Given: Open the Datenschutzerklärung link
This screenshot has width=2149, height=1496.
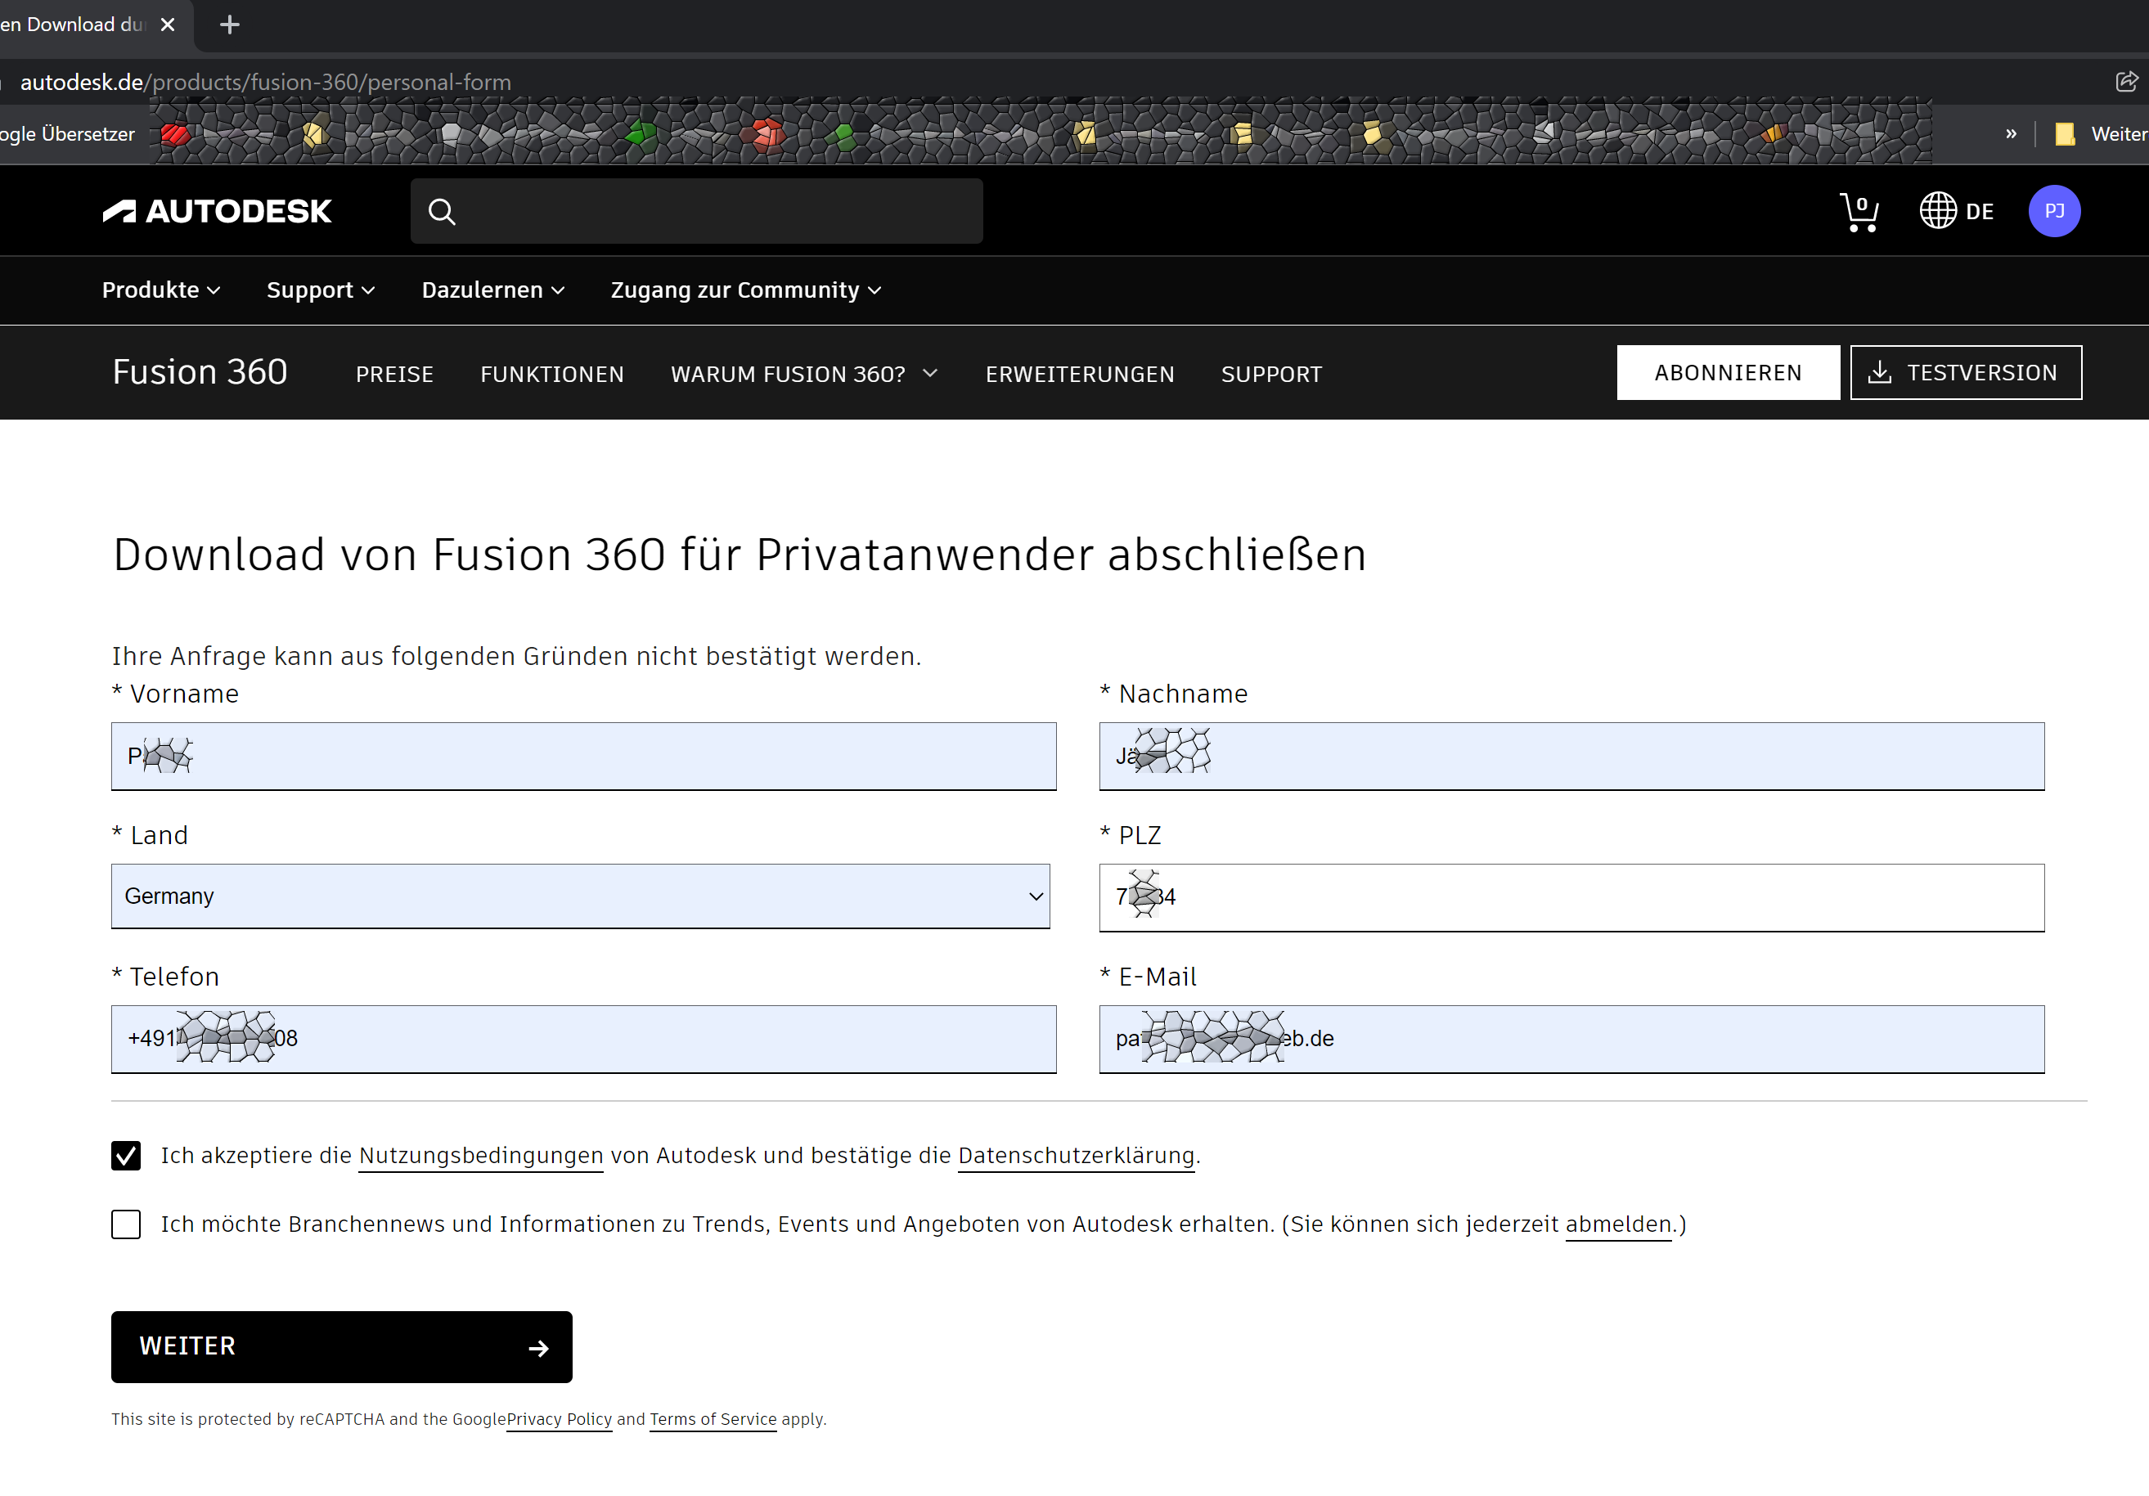Looking at the screenshot, I should pos(1077,1157).
